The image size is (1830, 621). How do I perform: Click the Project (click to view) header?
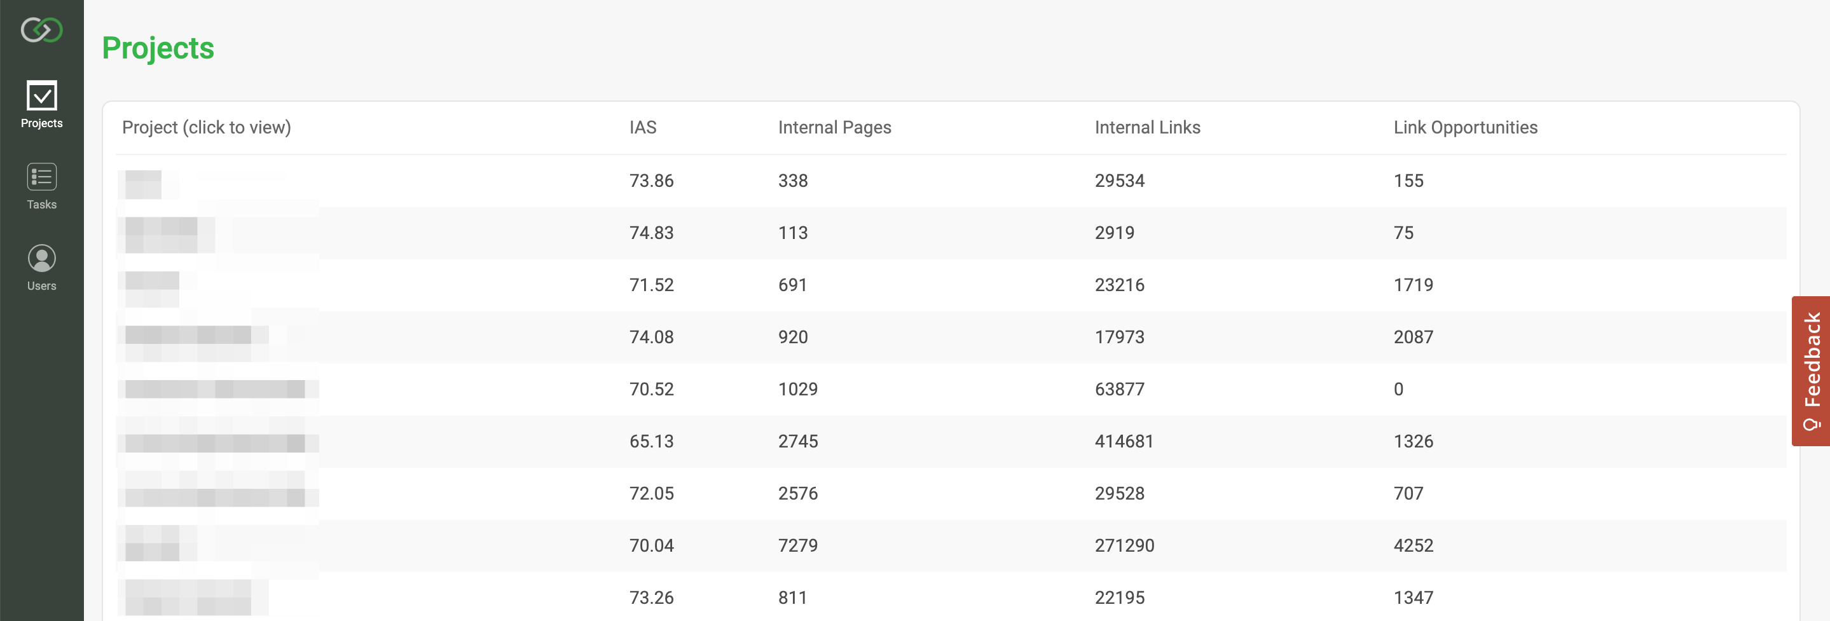[x=206, y=127]
